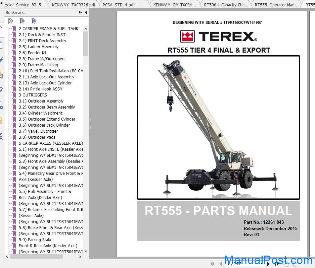Jump to '3 OUTRIGGERS' section bookmark

click(x=33, y=95)
